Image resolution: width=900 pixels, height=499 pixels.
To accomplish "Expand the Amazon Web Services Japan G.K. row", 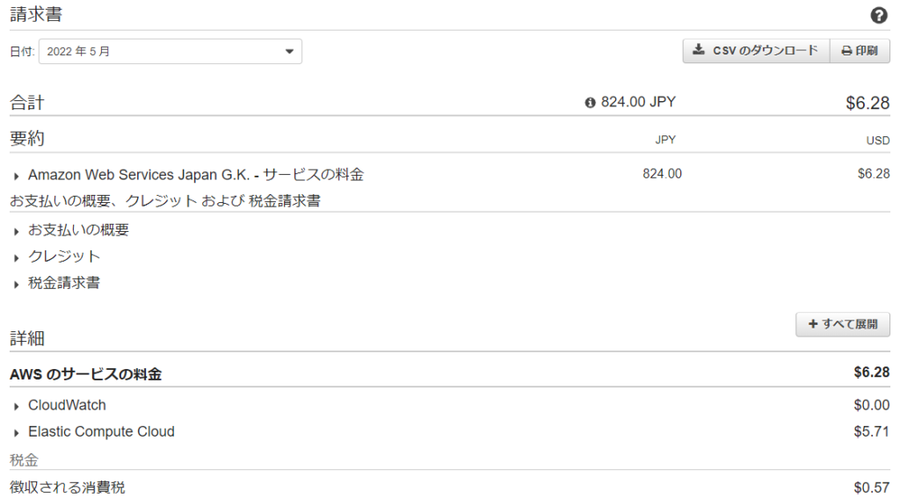I will tap(17, 176).
